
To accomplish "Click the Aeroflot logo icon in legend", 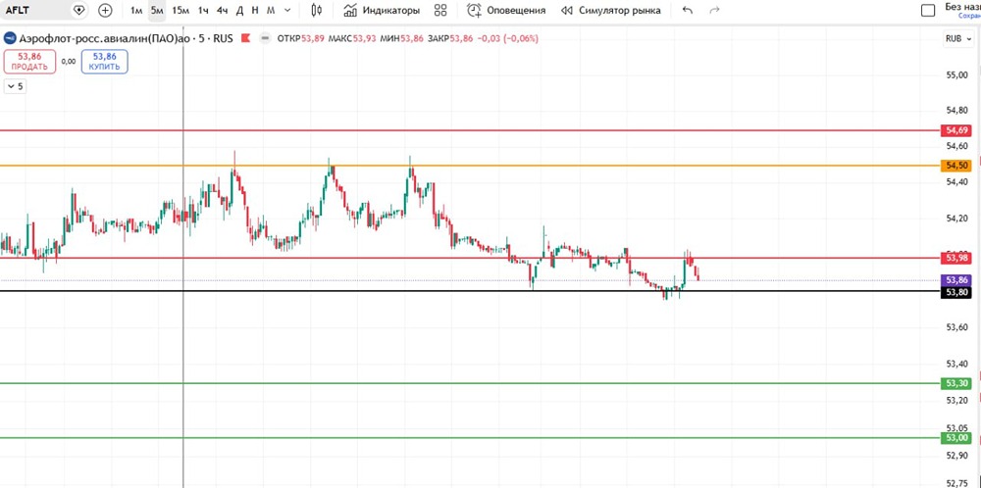I will (x=10, y=39).
